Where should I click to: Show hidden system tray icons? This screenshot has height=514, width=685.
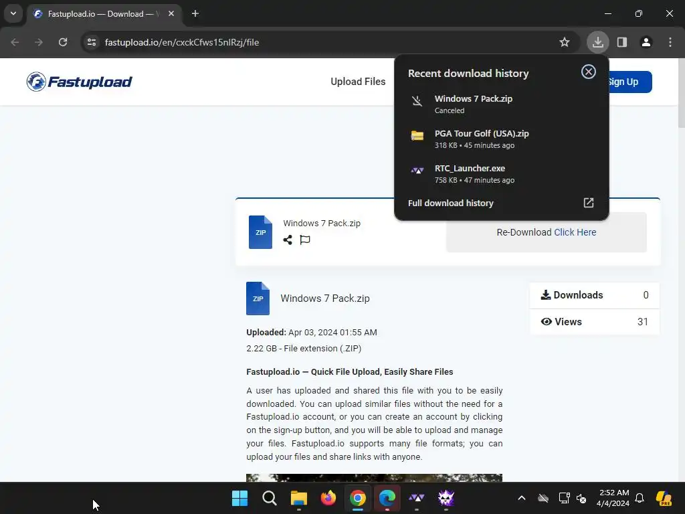click(x=522, y=498)
